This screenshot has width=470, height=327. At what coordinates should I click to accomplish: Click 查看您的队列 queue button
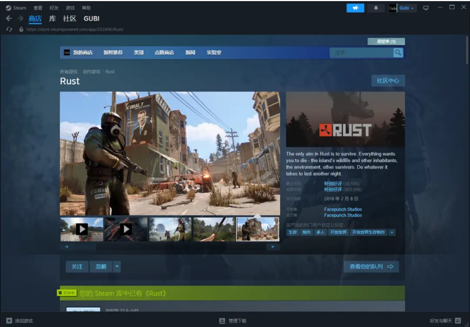pos(371,266)
